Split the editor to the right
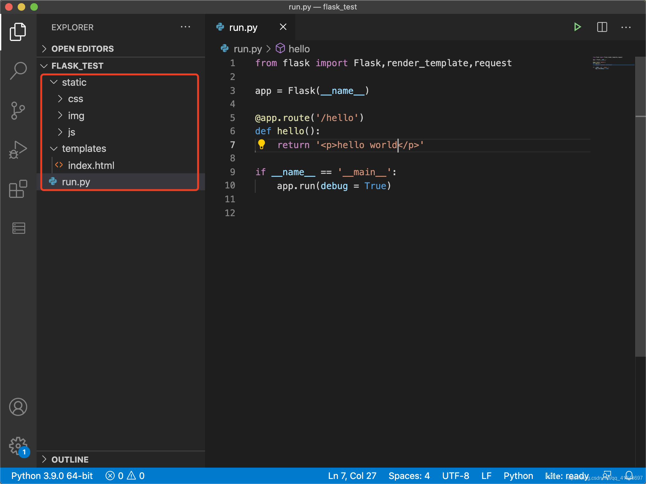The image size is (646, 484). pos(602,27)
